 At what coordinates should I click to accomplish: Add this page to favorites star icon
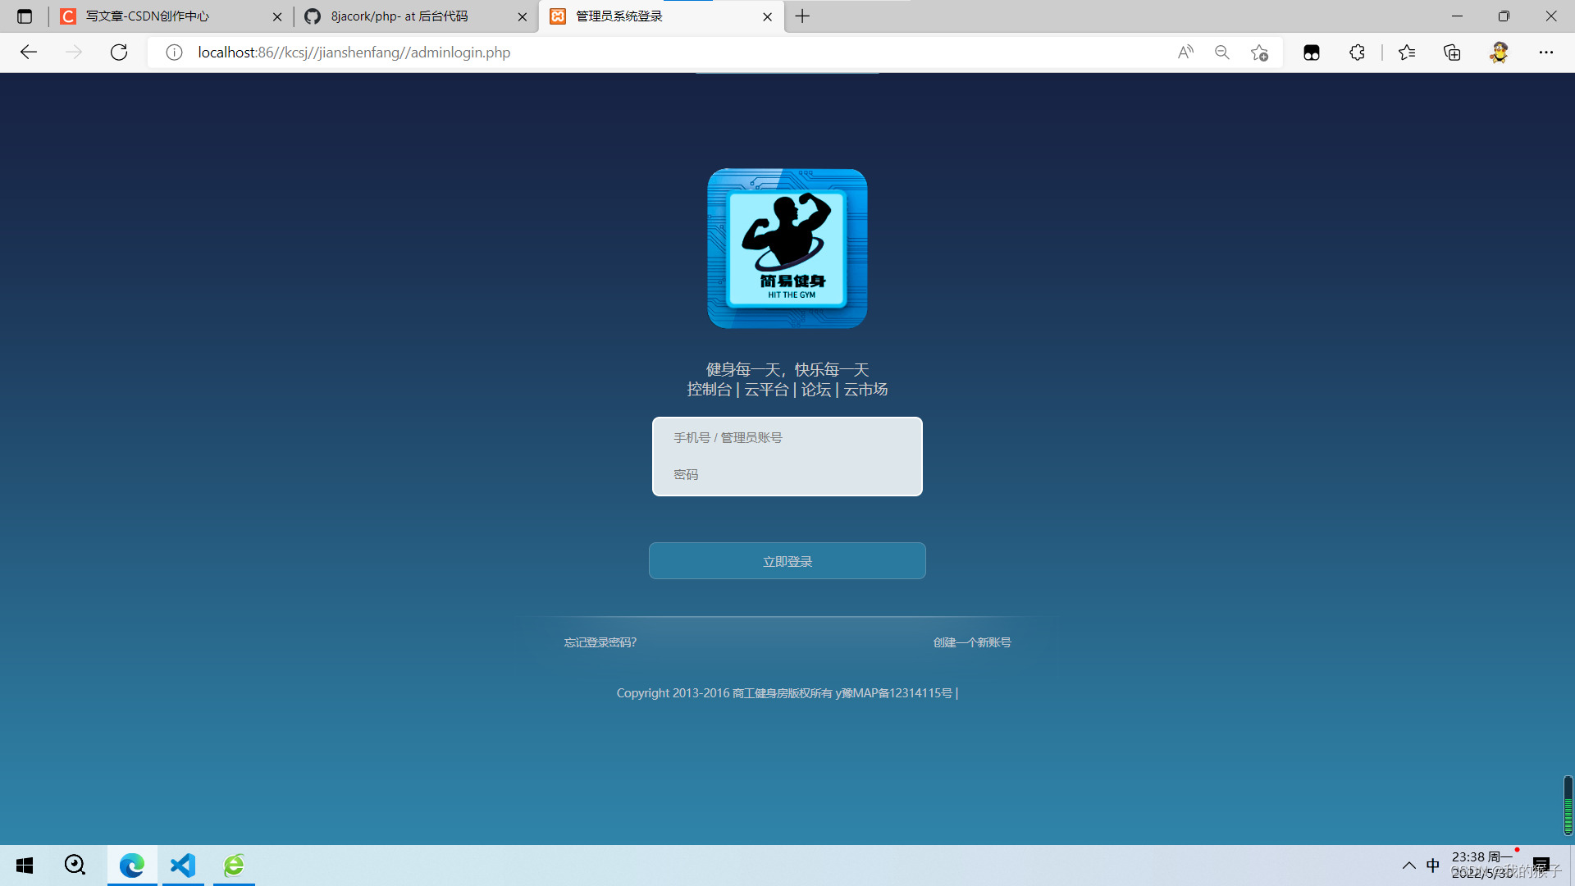(x=1260, y=53)
